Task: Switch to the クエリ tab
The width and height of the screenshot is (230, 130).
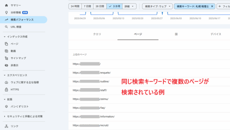Action: 97,34
